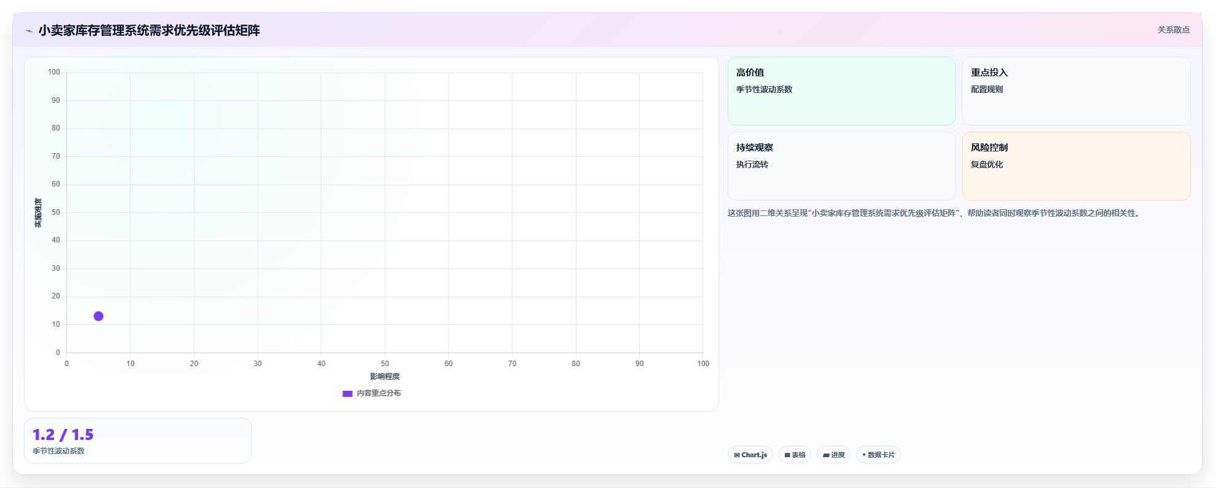Image resolution: width=1215 pixels, height=488 pixels.
Task: Click the 复盘优化 text
Action: 987,164
